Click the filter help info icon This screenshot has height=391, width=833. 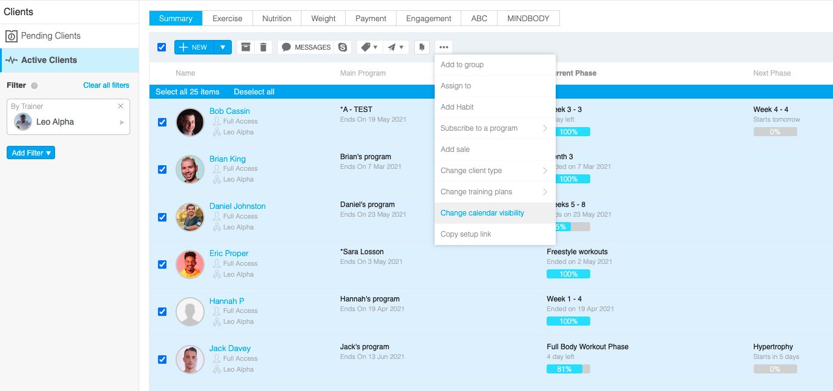35,86
